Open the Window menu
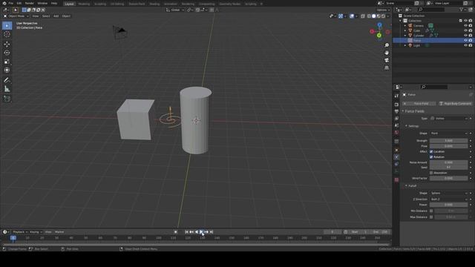The width and height of the screenshot is (475, 267). tap(42, 3)
